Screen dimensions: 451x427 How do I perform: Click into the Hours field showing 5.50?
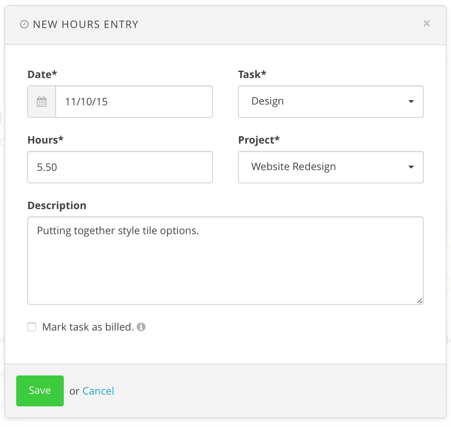(x=120, y=167)
